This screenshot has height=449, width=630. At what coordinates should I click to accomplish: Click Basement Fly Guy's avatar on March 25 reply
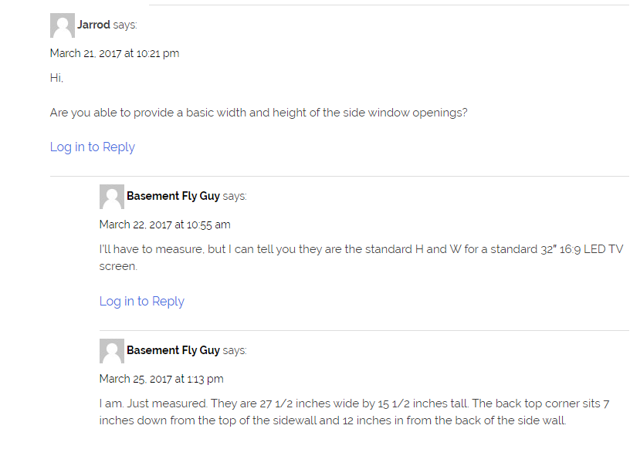coord(112,351)
